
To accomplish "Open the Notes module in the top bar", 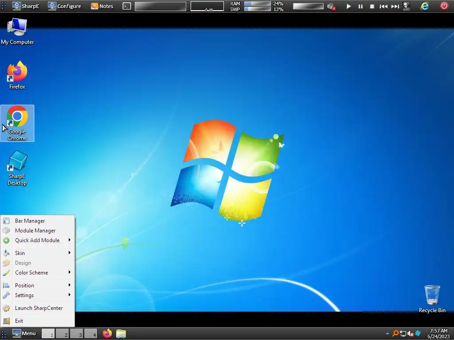I will tap(102, 6).
